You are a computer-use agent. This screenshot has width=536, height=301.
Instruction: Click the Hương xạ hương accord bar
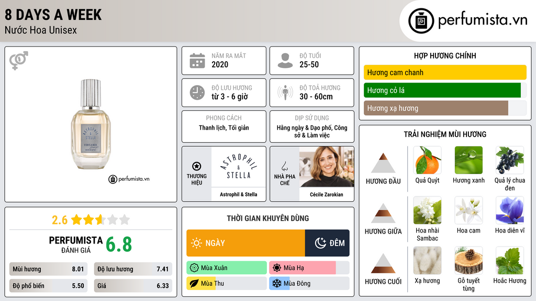[x=445, y=108]
